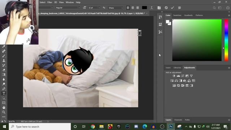231x130 pixels.
Task: Convert text to 3D
Action: 179,8
